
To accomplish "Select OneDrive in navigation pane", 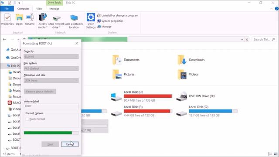I will tap(14, 58).
